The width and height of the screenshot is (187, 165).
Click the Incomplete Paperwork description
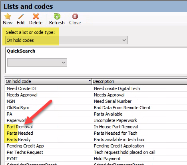tap(115, 120)
